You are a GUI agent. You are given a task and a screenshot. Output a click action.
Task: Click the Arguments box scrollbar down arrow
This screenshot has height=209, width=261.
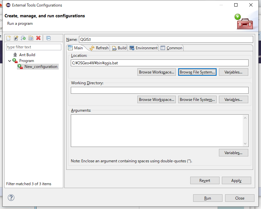(245, 144)
